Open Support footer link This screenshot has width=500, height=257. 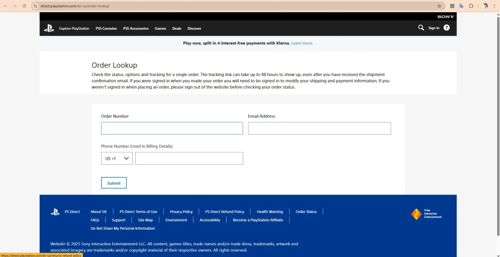119,220
